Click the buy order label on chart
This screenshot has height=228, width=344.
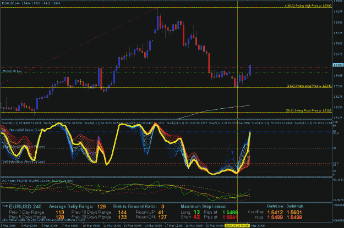coord(12,71)
